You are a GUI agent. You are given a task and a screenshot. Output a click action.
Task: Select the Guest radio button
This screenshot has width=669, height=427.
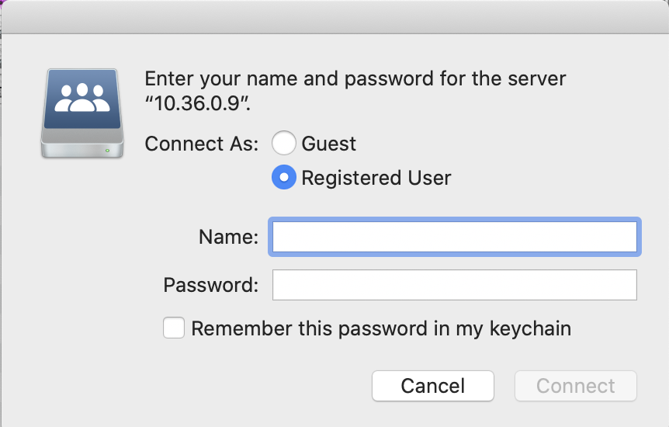point(283,144)
